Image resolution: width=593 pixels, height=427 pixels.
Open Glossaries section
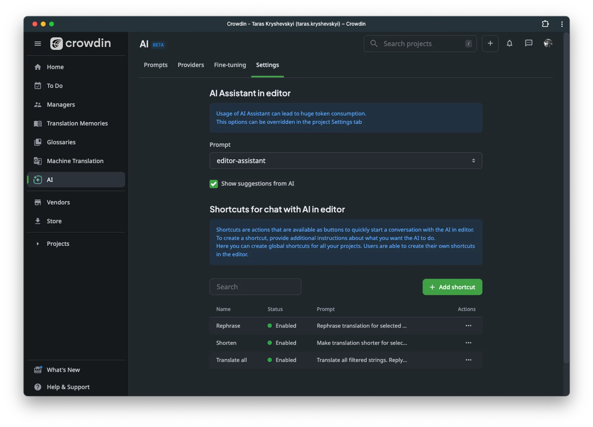pyautogui.click(x=76, y=142)
